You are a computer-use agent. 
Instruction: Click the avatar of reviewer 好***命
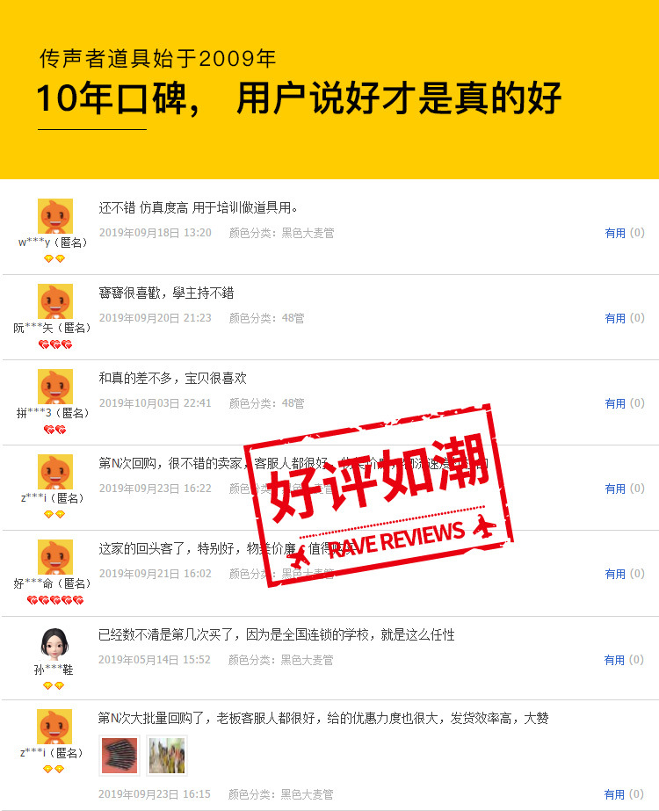[55, 557]
